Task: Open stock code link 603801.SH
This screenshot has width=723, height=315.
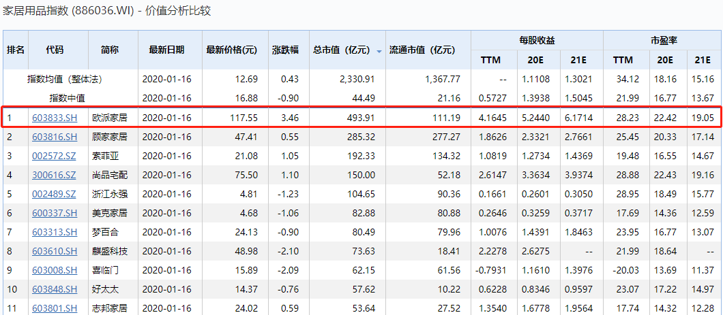Action: (55, 308)
